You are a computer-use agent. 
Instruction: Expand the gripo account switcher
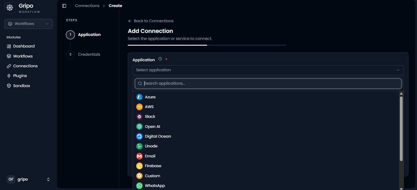tap(28, 179)
